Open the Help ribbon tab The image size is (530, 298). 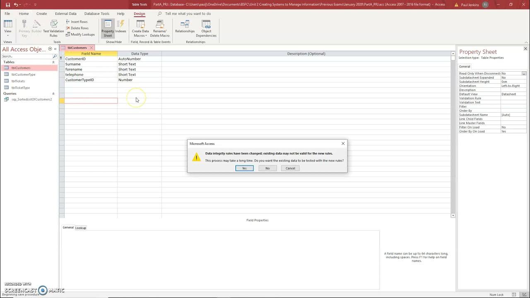point(120,14)
